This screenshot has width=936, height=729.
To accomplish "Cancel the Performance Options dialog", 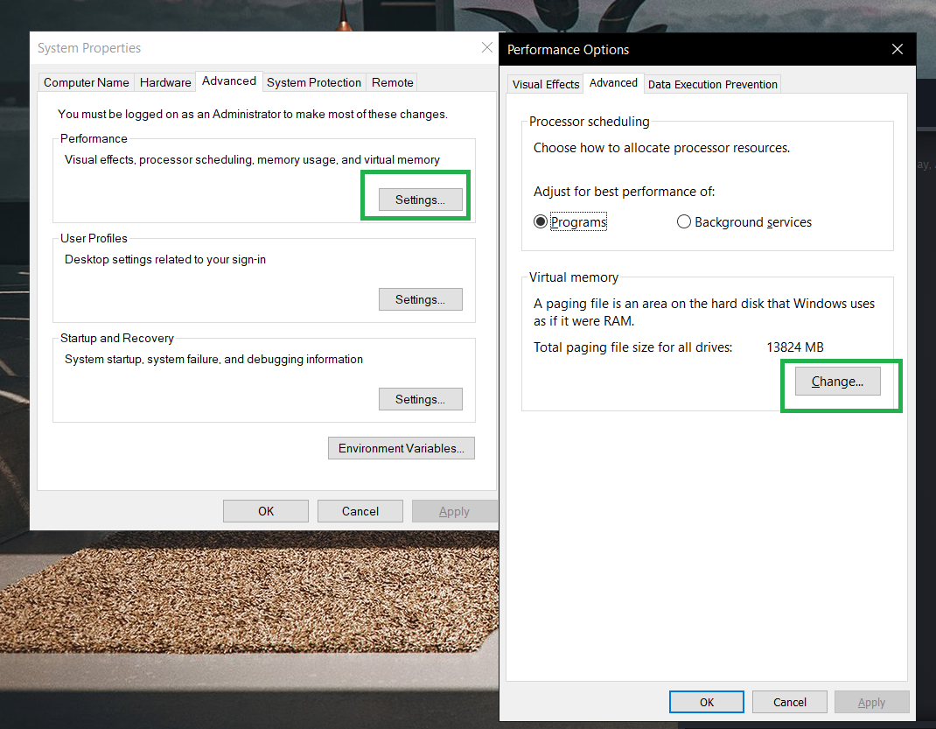I will point(789,701).
